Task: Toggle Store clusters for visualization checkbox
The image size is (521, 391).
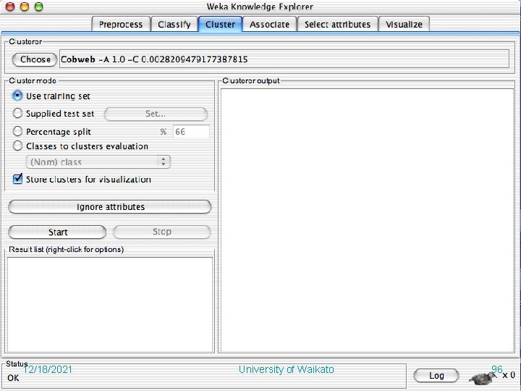Action: pos(17,179)
